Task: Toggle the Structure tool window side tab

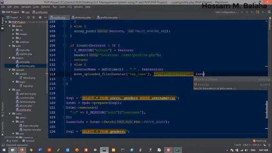Action: point(3,109)
